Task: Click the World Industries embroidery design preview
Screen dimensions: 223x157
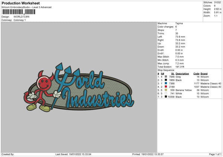Action: (x=79, y=87)
